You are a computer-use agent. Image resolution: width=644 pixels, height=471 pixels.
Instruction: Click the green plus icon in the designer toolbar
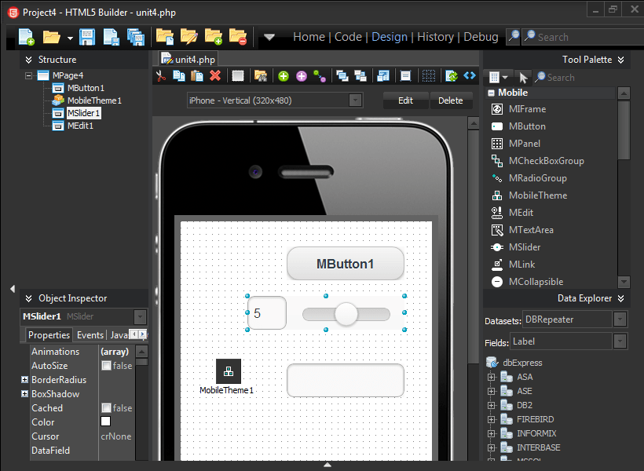[284, 76]
